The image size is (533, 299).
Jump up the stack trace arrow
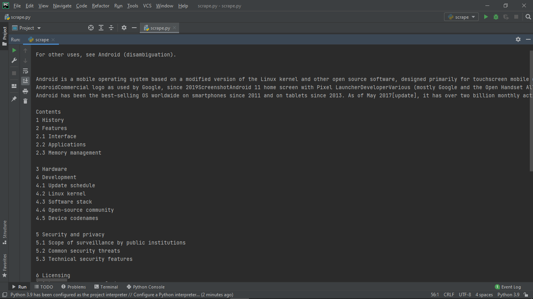pos(25,51)
